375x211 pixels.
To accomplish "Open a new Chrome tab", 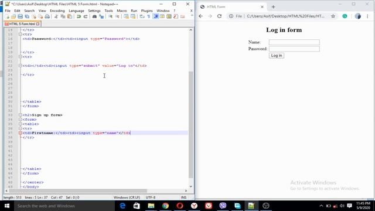I will coord(274,7).
